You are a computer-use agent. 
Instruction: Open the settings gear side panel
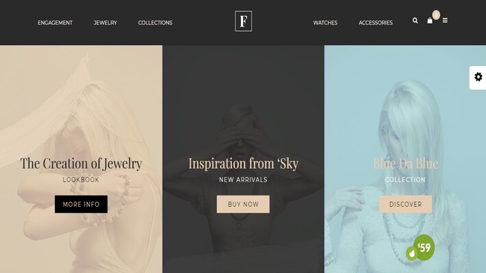478,78
